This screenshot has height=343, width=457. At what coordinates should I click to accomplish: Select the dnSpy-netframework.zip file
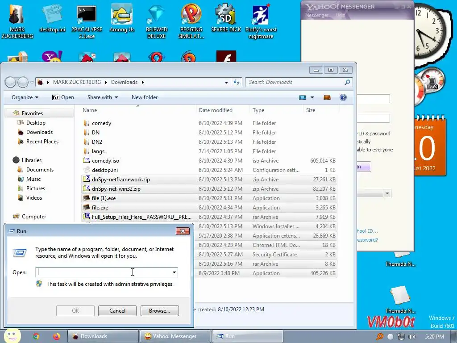[209, 180]
